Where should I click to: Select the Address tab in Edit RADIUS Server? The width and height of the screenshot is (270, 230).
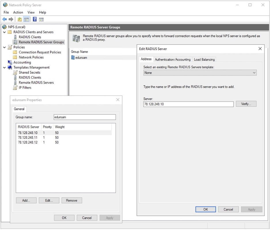(146, 59)
